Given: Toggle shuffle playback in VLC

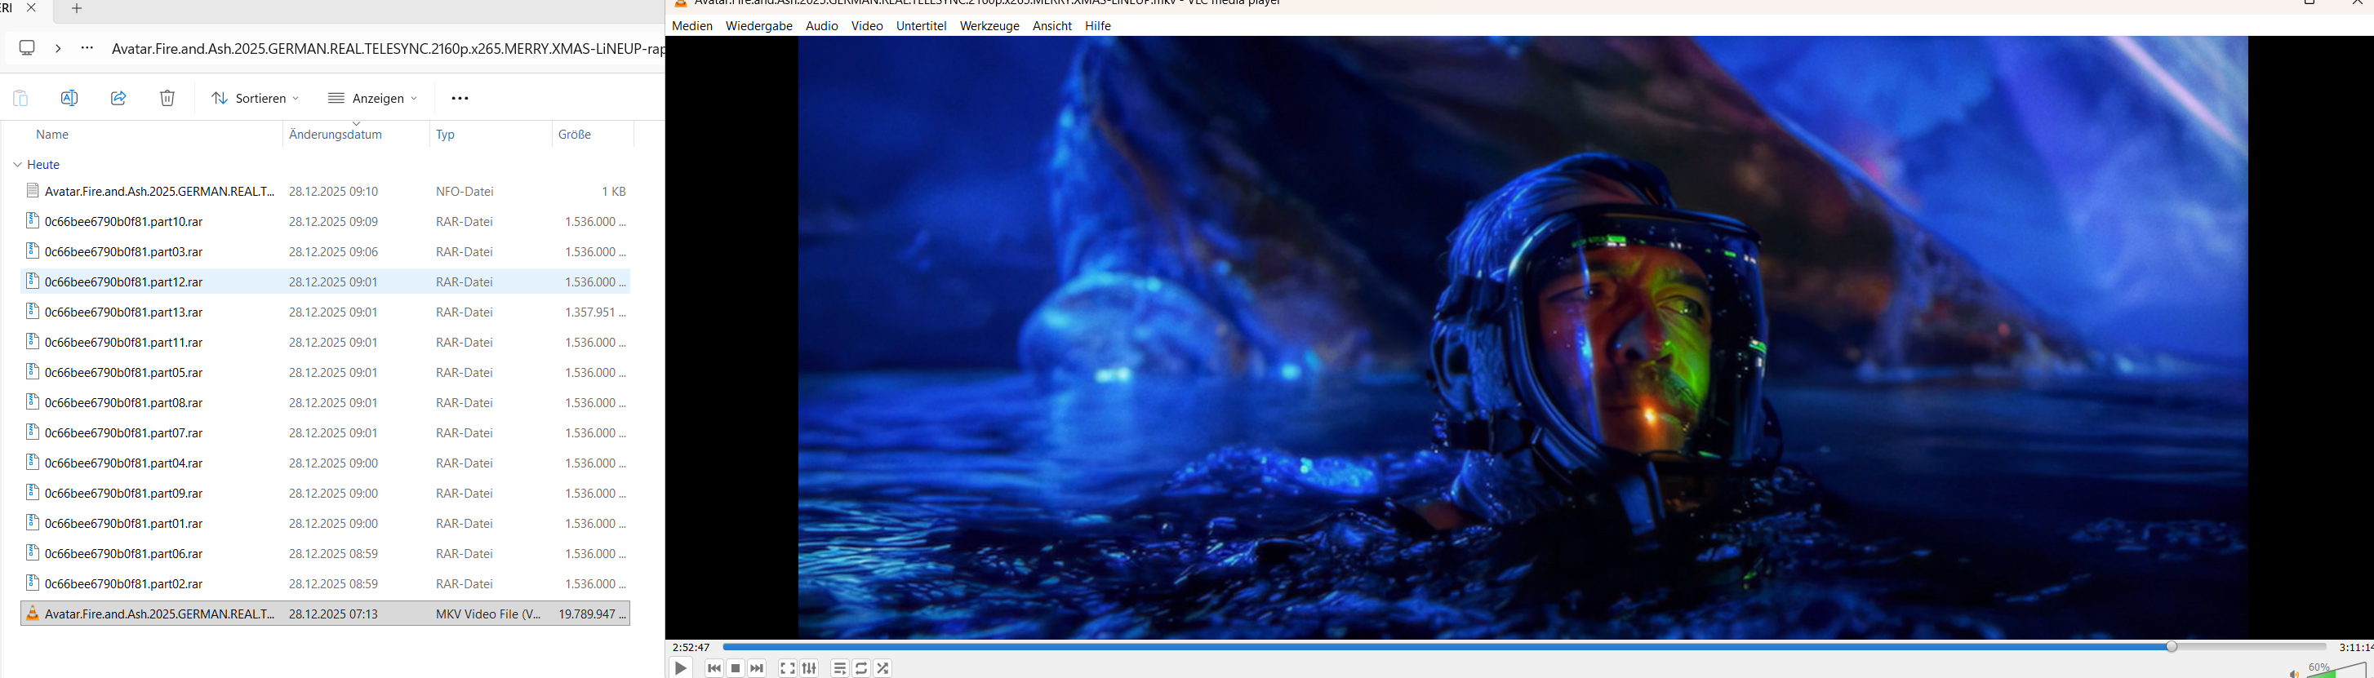Looking at the screenshot, I should [x=882, y=669].
